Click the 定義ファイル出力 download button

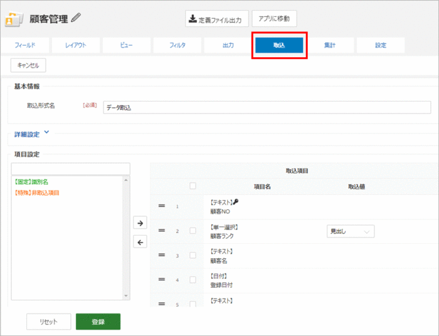[217, 19]
